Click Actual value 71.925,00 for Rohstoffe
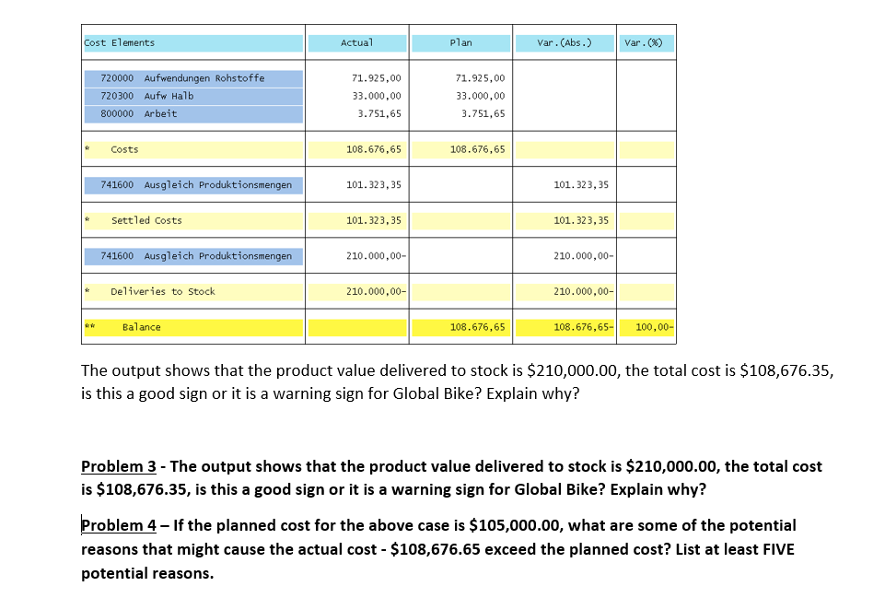Image resolution: width=885 pixels, height=598 pixels. [x=377, y=78]
